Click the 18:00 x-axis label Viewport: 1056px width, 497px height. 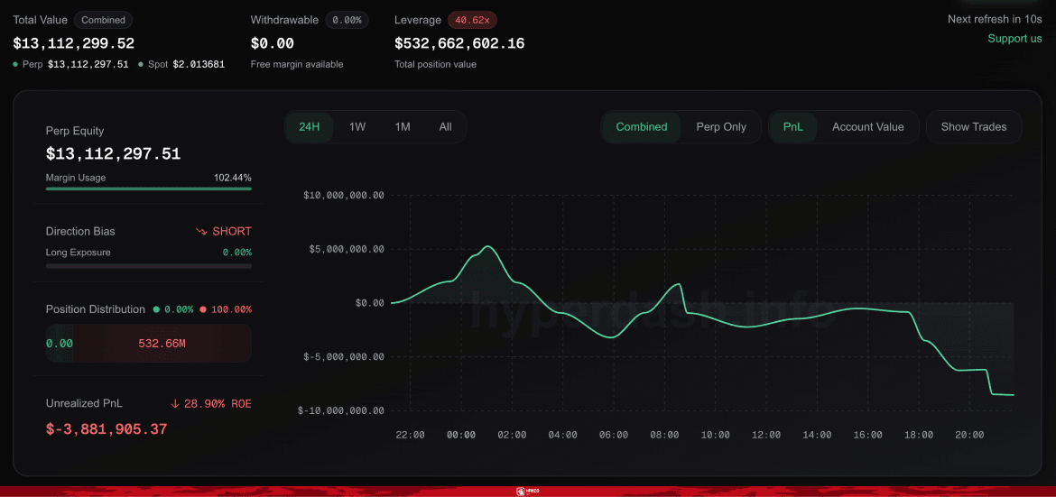[919, 435]
